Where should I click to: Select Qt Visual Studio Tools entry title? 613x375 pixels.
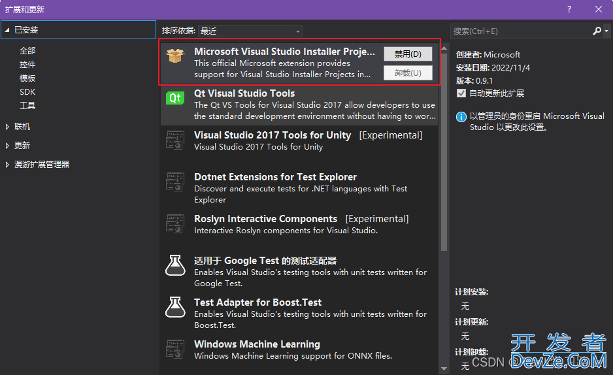pos(244,93)
